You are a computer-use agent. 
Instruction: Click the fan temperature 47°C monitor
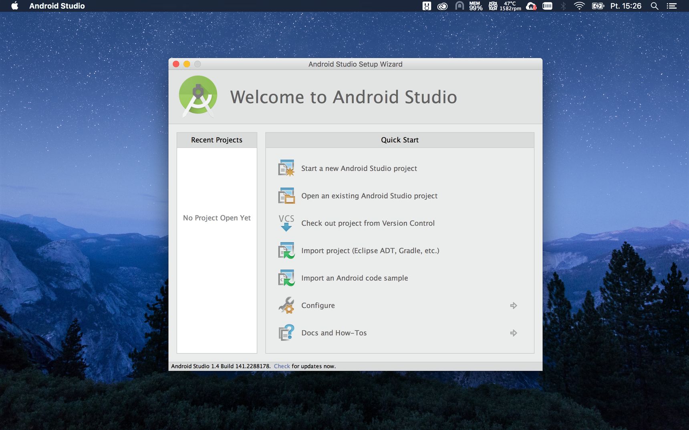pos(505,6)
